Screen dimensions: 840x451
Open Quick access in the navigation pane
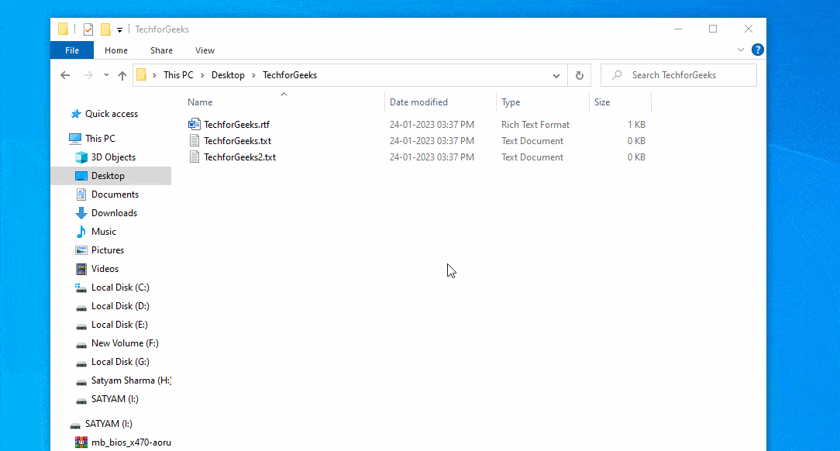click(x=112, y=114)
